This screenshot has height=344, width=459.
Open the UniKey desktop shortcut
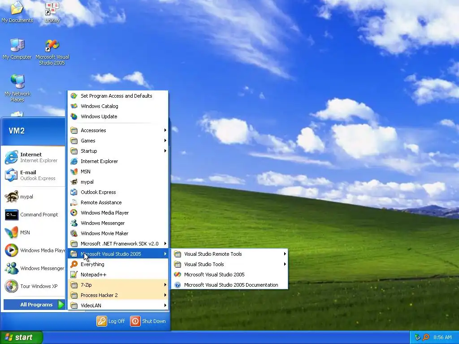(x=52, y=13)
